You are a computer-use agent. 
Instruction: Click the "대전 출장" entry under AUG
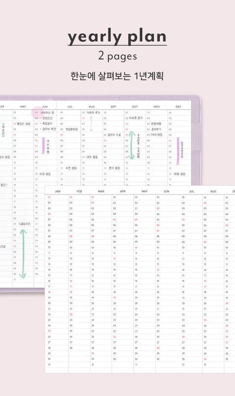92,157
